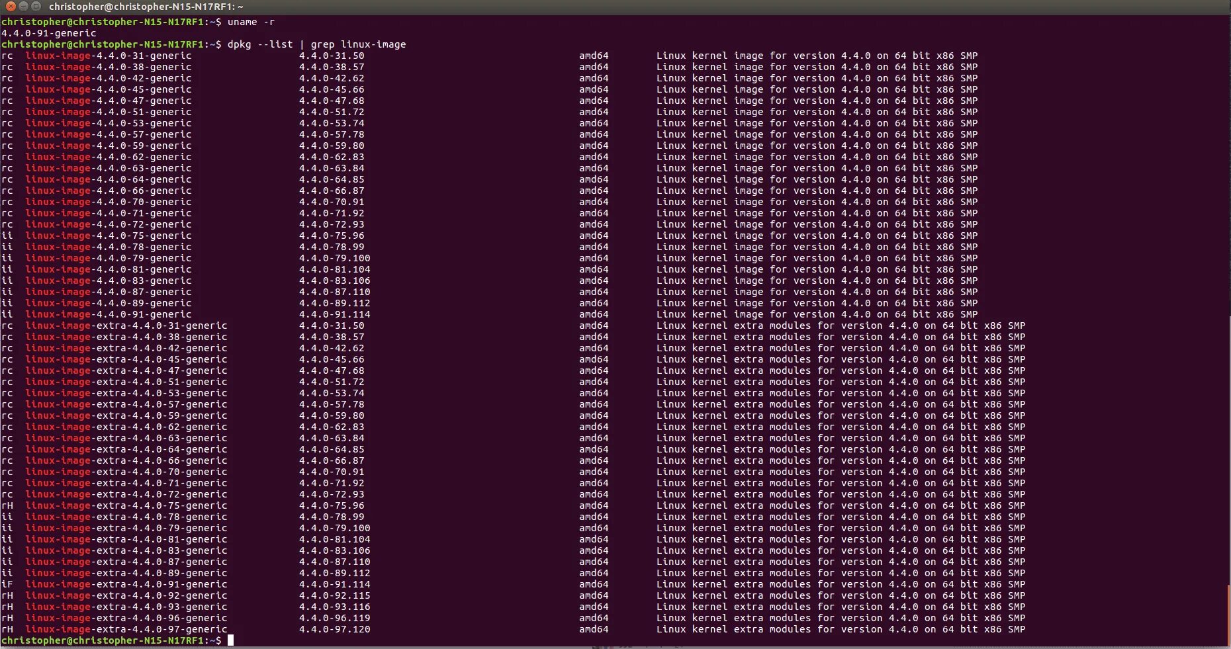Select package linux-image-4.4.0-45-generic
The height and width of the screenshot is (649, 1231).
tap(109, 89)
